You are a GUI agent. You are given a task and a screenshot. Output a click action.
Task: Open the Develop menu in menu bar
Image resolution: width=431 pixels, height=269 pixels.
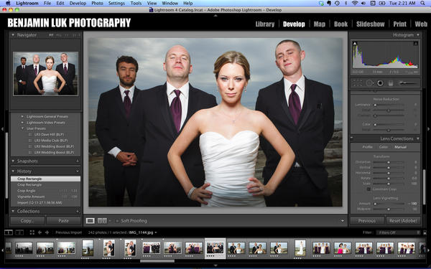pos(78,4)
